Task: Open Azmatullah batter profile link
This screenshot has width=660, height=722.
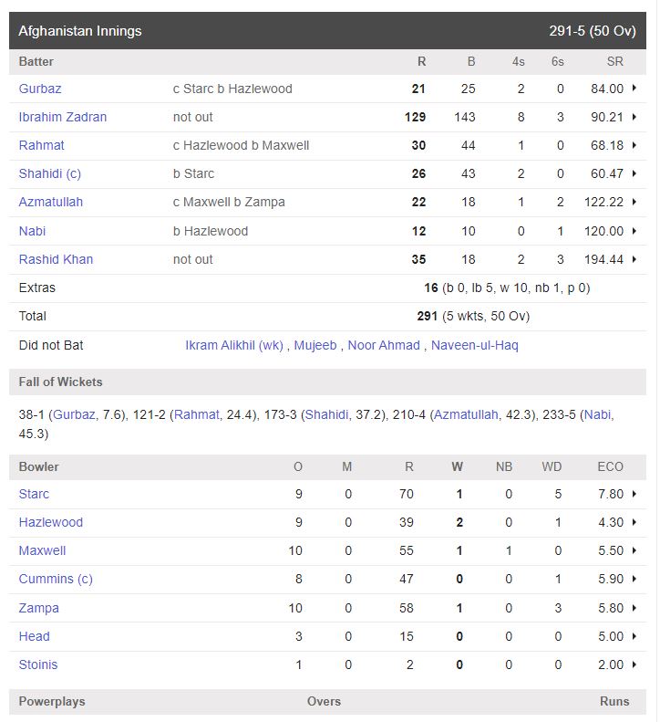Action: coord(51,202)
